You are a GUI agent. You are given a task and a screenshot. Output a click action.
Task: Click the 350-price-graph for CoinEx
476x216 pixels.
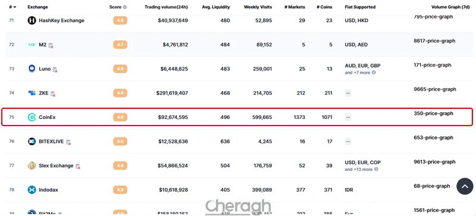(x=433, y=113)
